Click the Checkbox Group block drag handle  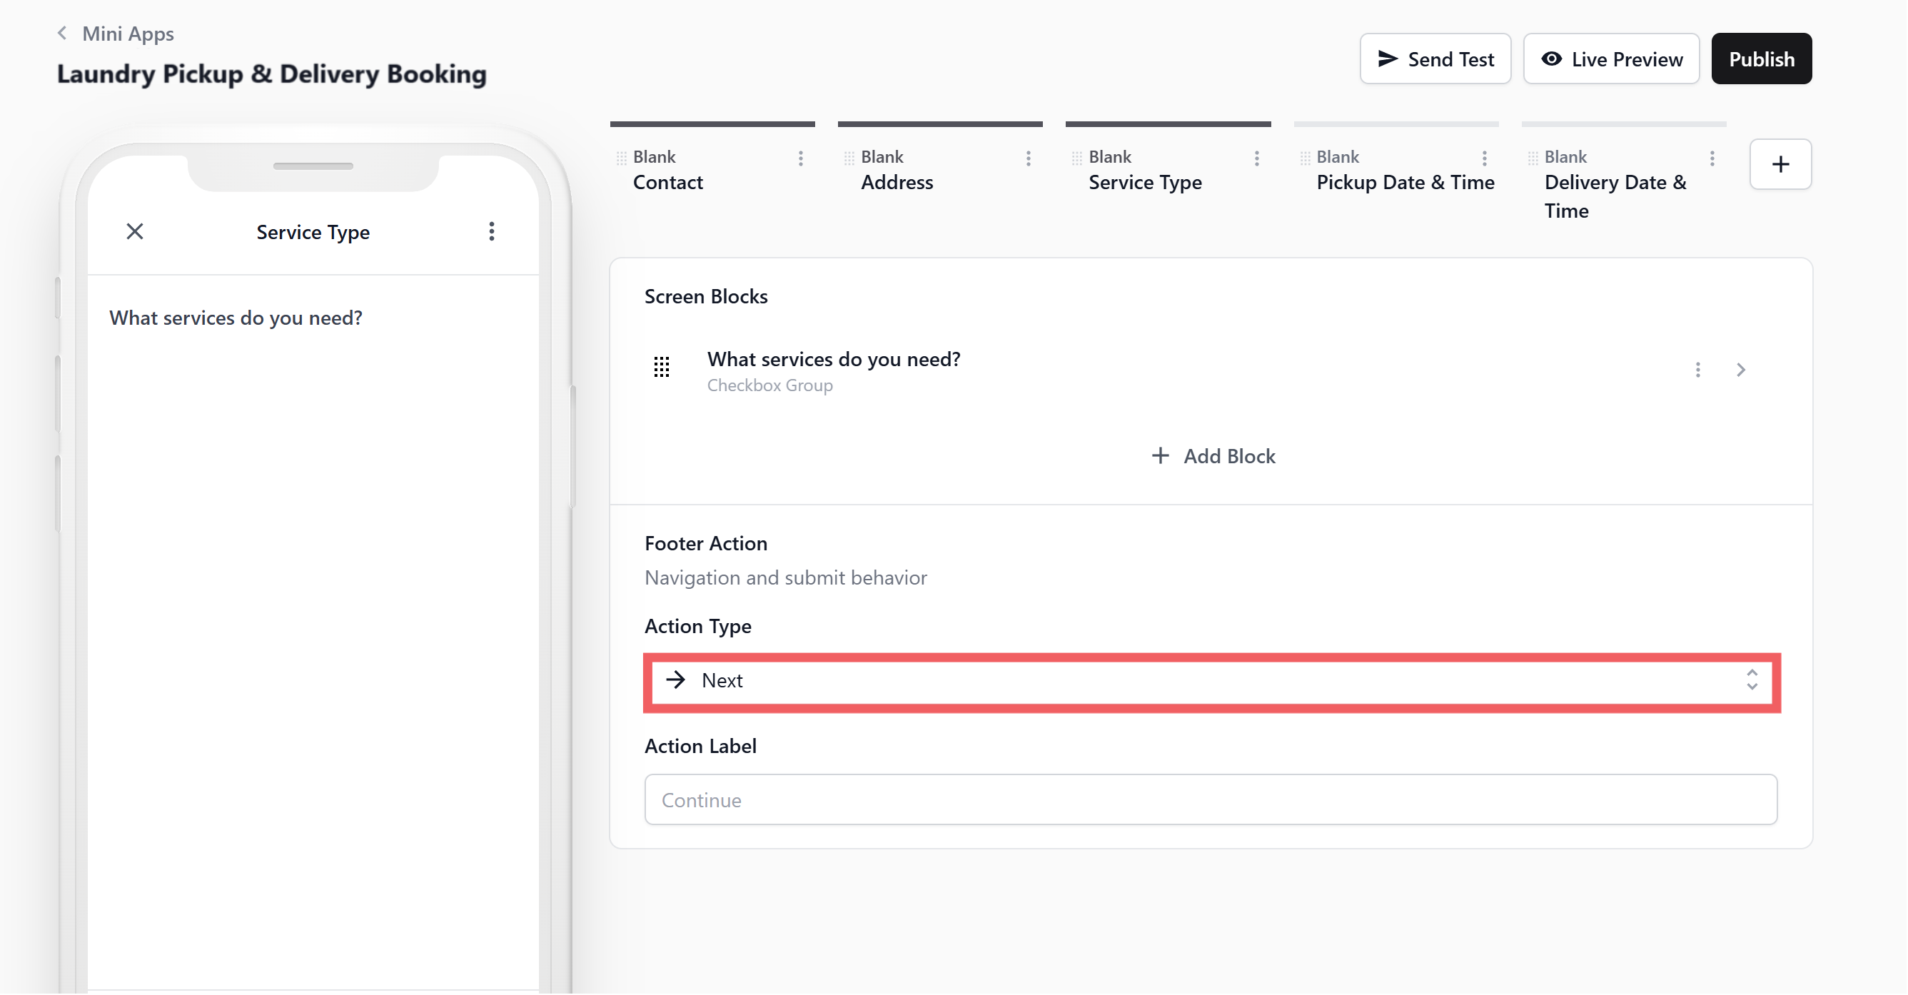pos(662,367)
